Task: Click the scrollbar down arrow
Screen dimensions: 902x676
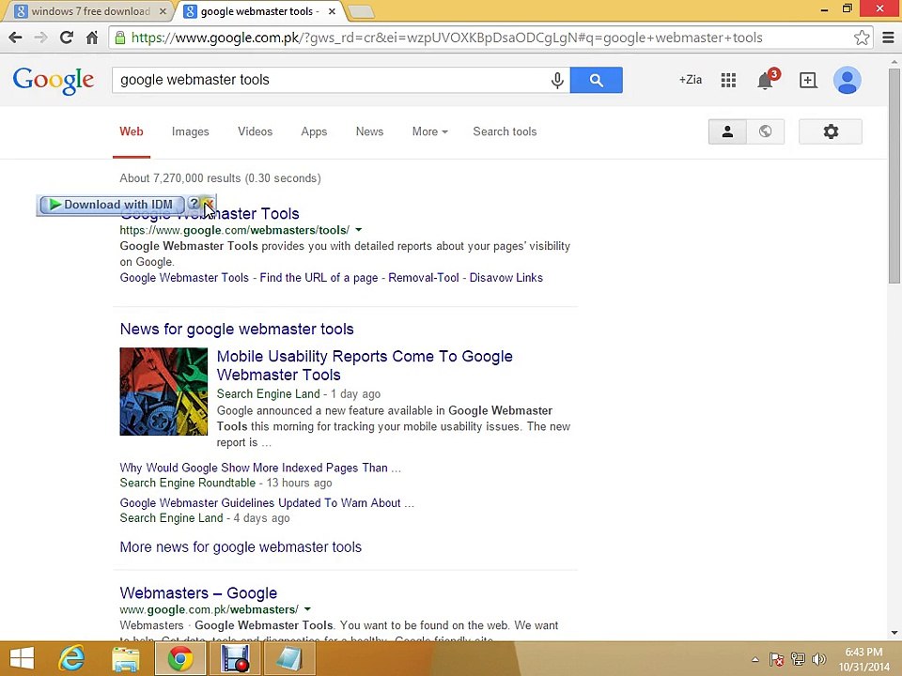Action: point(894,633)
